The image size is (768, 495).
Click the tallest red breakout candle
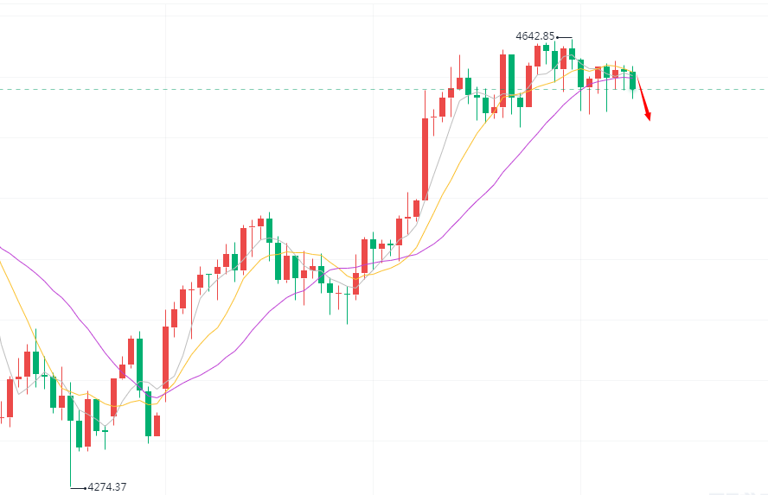coord(425,160)
